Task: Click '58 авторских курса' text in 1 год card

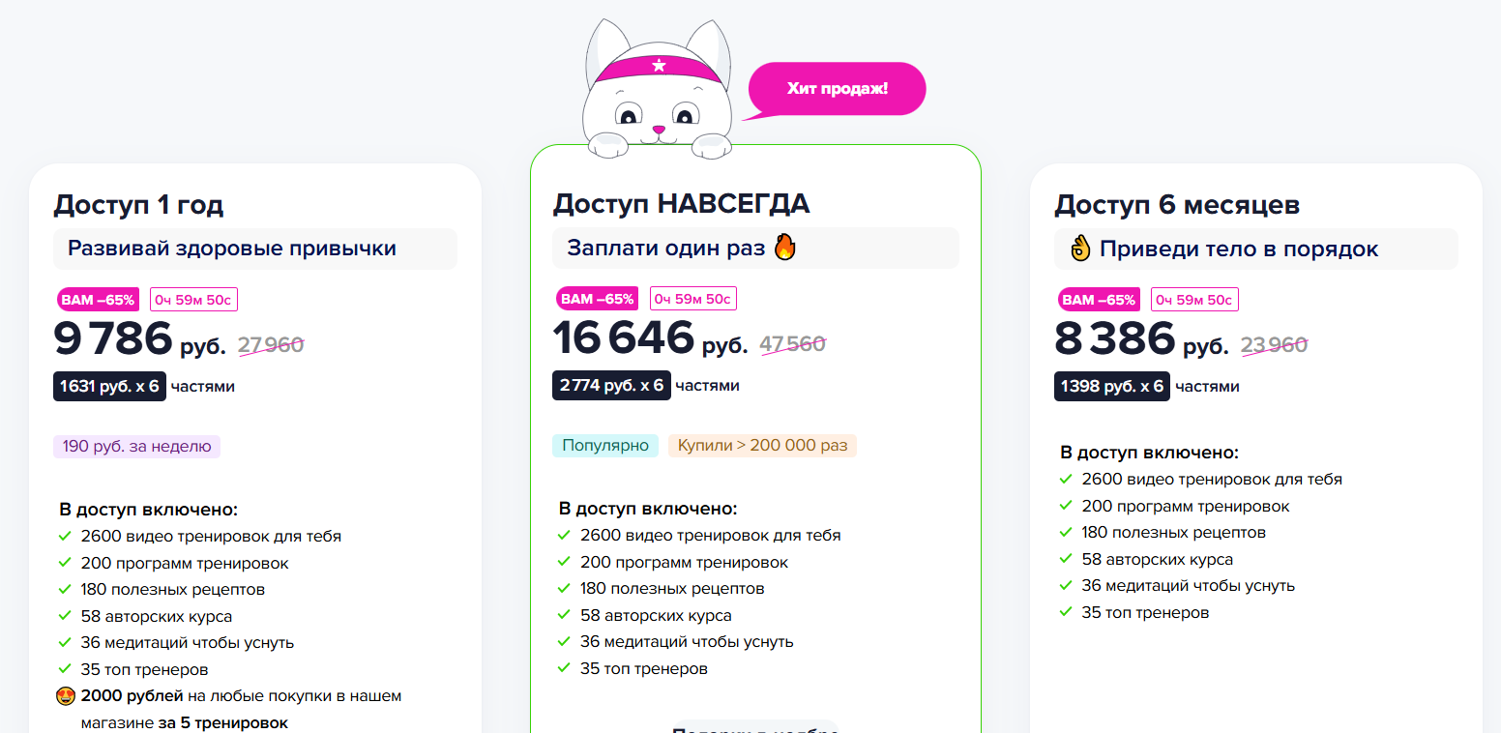Action: point(157,616)
